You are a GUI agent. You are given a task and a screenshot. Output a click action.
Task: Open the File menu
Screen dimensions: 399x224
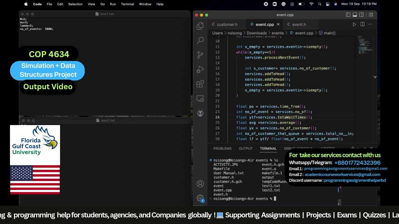(x=49, y=4)
